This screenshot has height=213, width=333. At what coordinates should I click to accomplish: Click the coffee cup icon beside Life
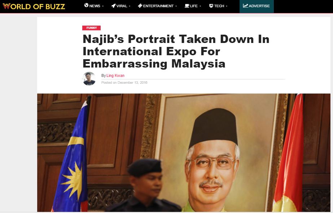coord(187,6)
